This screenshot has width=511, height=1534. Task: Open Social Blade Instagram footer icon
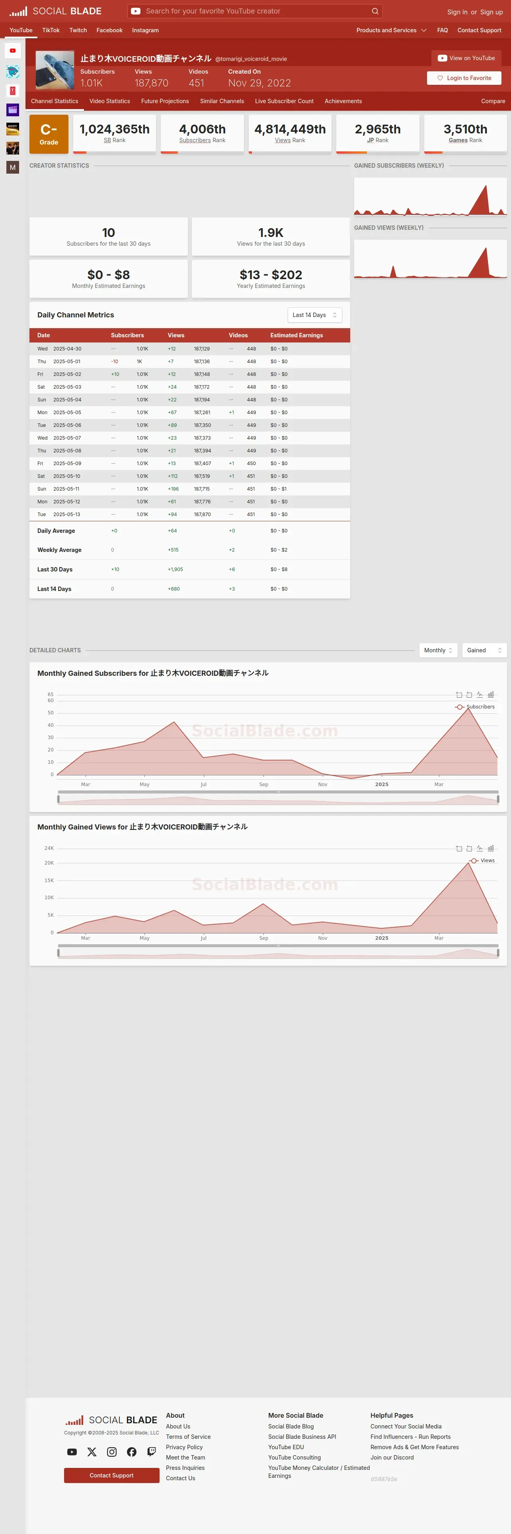coord(112,1452)
